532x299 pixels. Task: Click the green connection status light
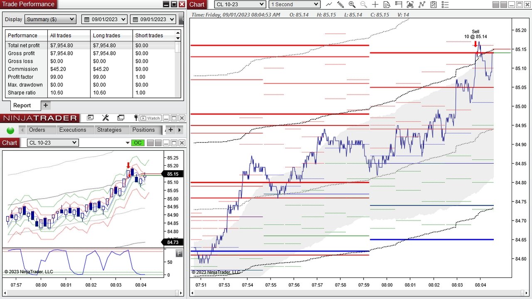pyautogui.click(x=10, y=130)
